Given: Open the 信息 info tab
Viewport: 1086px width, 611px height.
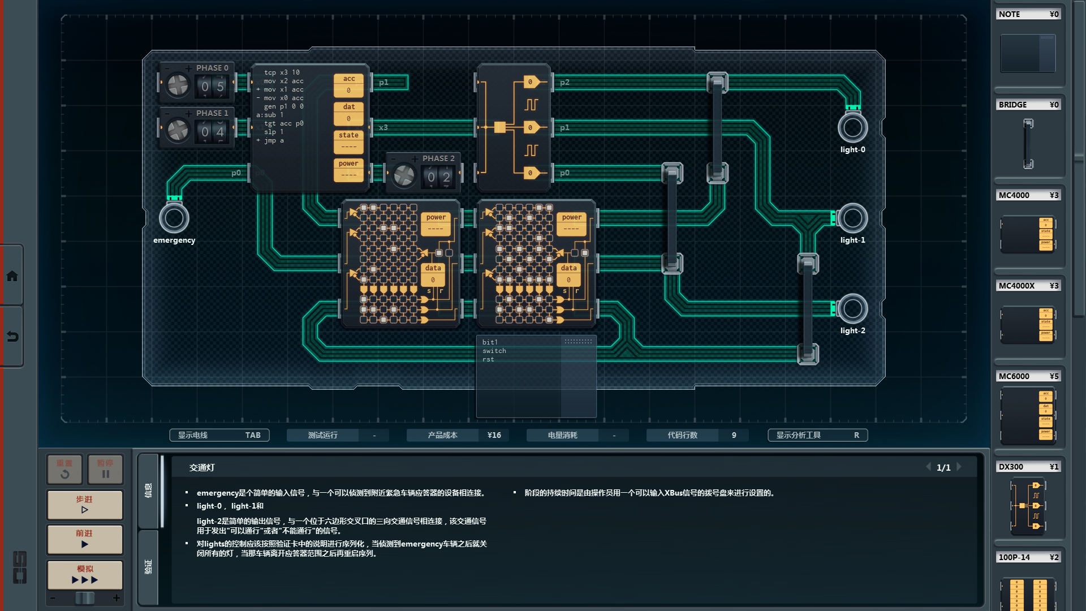Looking at the screenshot, I should point(148,490).
